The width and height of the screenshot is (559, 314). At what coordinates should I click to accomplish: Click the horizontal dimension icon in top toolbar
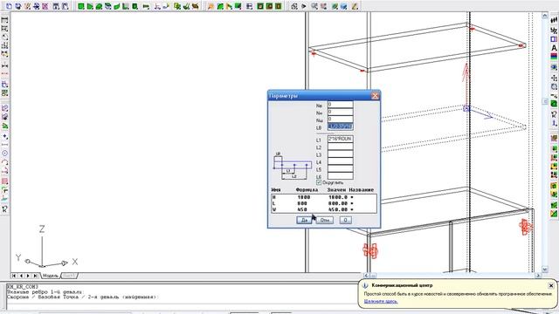[146, 6]
